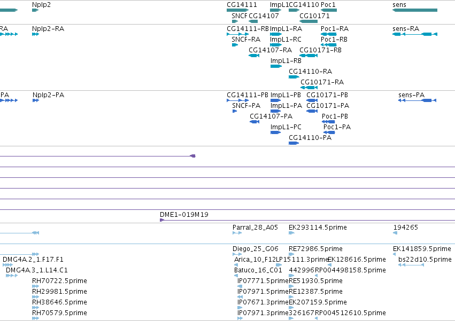Viewport: 455px width, 321px height.
Task: Click the ImpL1-PB protein label
Action: pos(286,95)
